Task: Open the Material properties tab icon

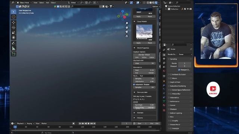Action: [x=164, y=105]
